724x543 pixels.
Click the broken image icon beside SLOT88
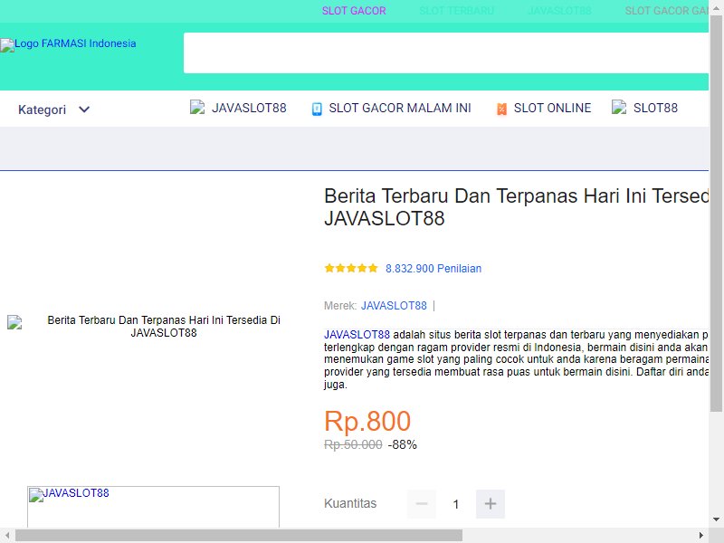click(x=619, y=107)
